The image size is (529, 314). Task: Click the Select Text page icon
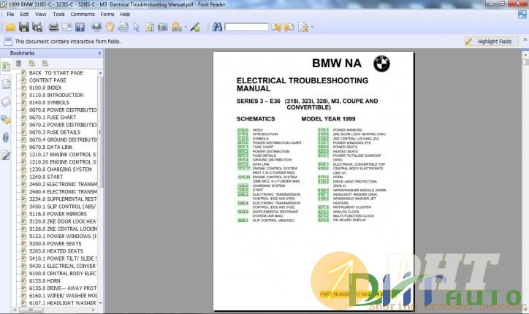tap(150, 27)
